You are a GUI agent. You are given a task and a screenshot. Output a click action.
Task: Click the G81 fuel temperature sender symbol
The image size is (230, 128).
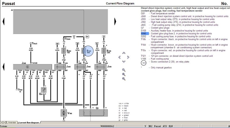point(44,90)
